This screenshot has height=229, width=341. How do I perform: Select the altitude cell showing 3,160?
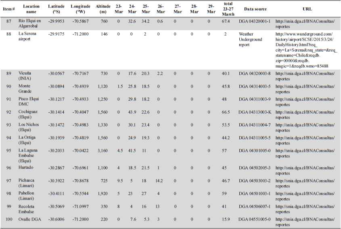point(104,151)
